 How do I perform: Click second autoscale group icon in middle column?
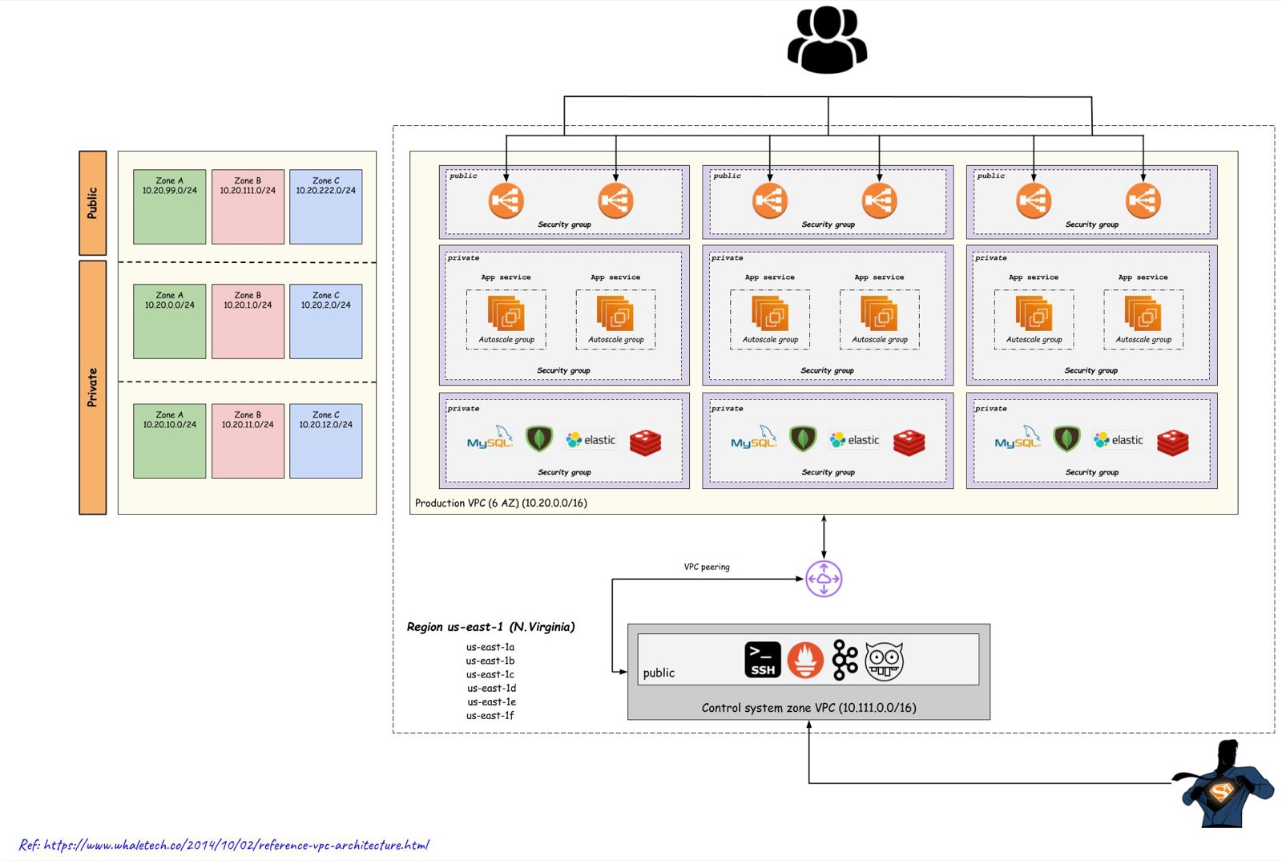point(879,313)
